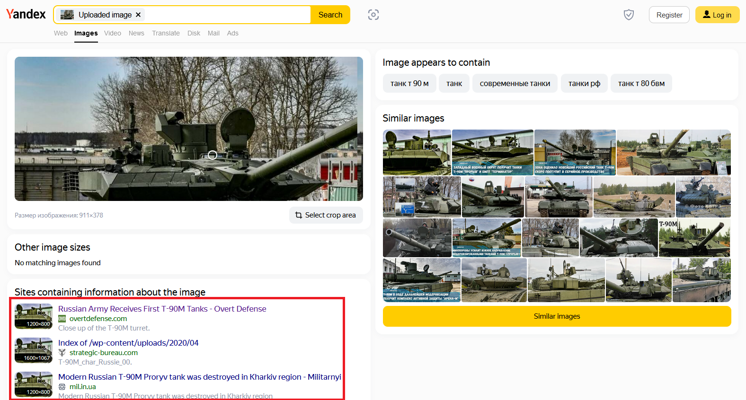Select the 'танк т 90 м' tag

point(409,83)
